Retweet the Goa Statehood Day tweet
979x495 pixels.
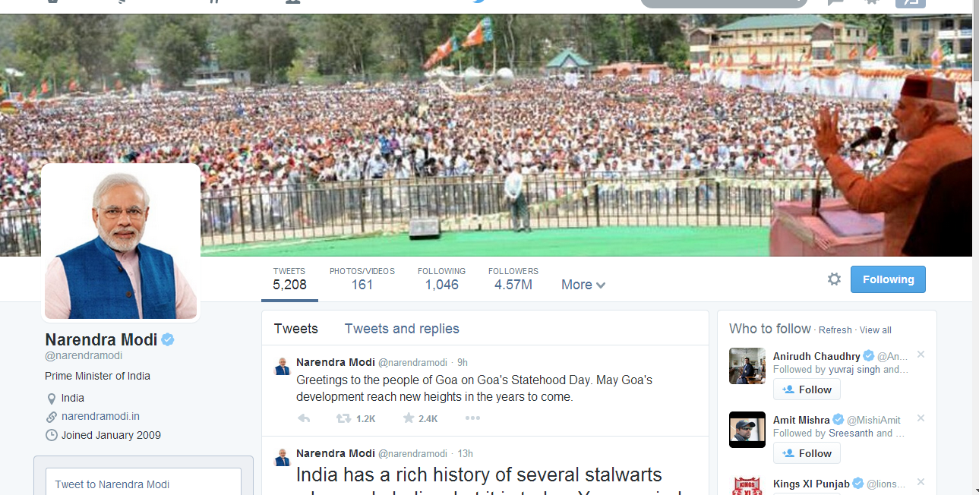click(x=343, y=418)
